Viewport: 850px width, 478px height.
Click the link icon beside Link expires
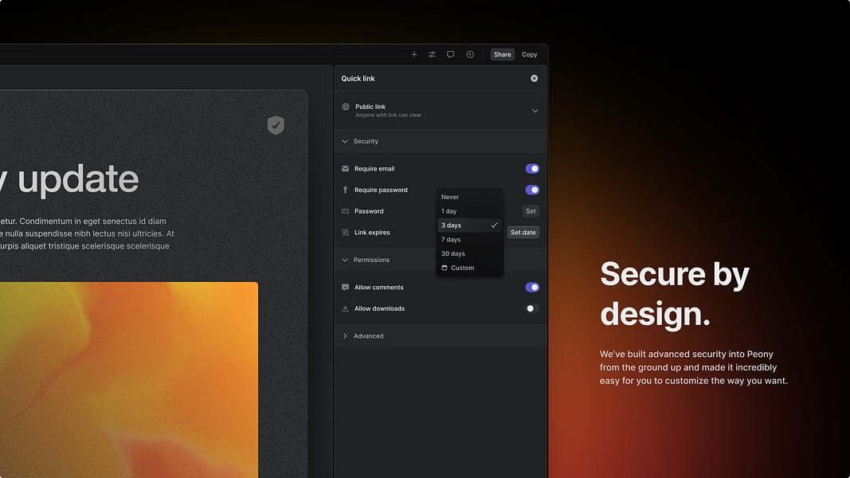345,233
